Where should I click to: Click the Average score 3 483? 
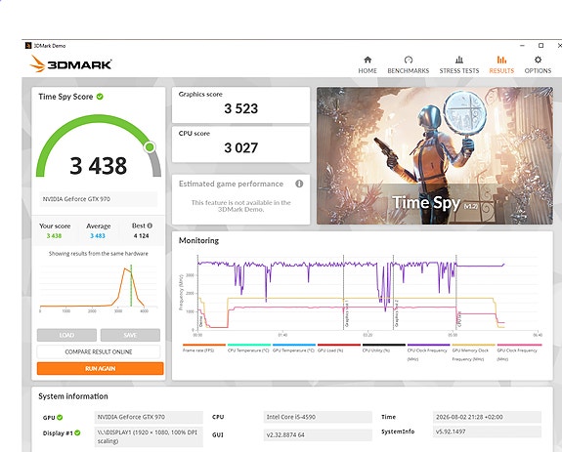(98, 236)
